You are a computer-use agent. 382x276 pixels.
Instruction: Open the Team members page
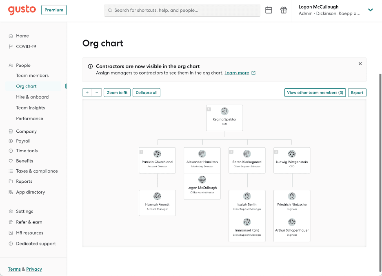pyautogui.click(x=32, y=75)
